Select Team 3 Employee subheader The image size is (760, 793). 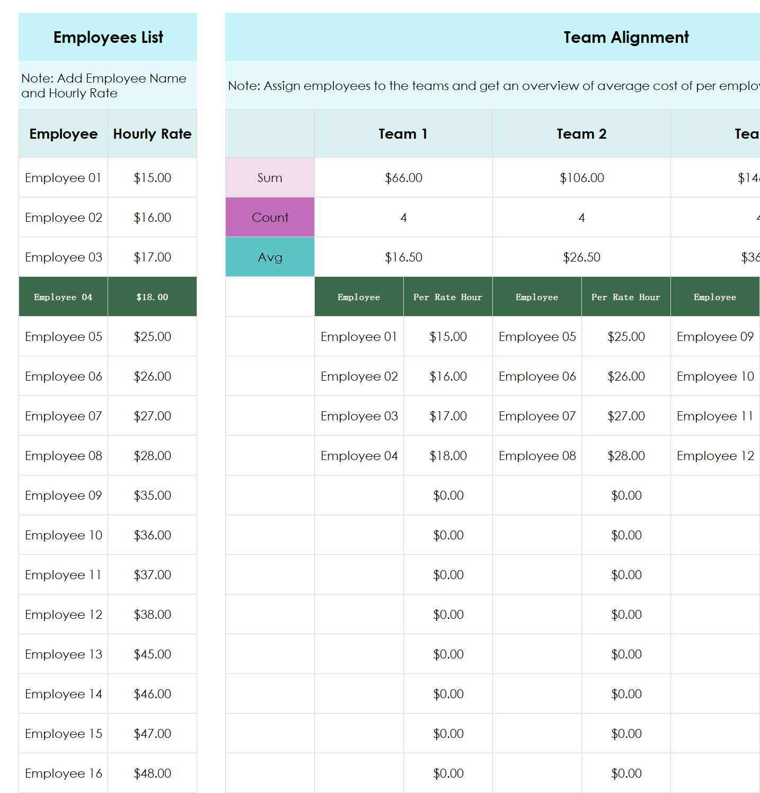pyautogui.click(x=715, y=296)
